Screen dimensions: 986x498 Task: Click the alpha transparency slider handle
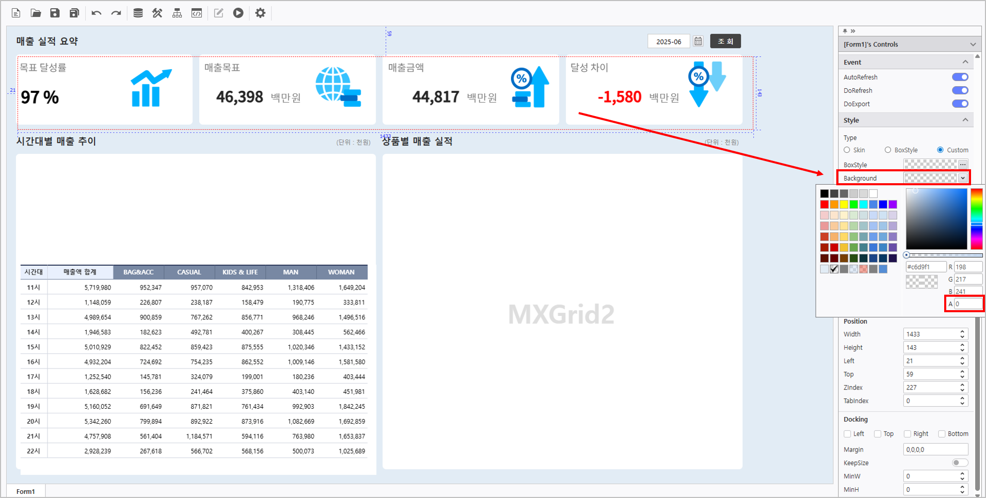point(907,255)
